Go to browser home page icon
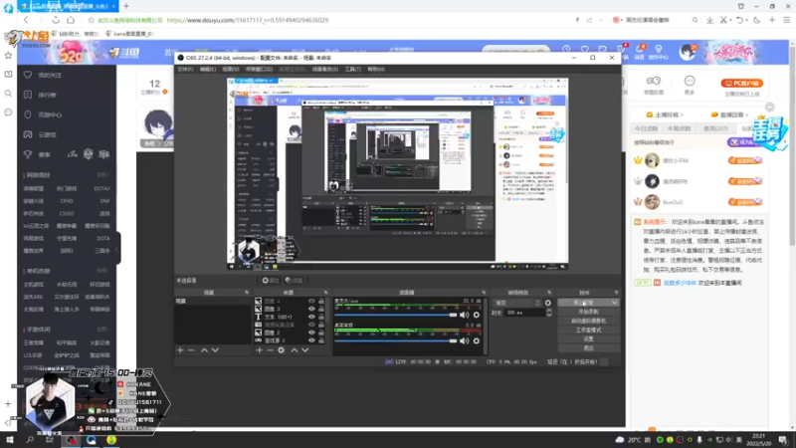This screenshot has width=796, height=448. [x=71, y=20]
